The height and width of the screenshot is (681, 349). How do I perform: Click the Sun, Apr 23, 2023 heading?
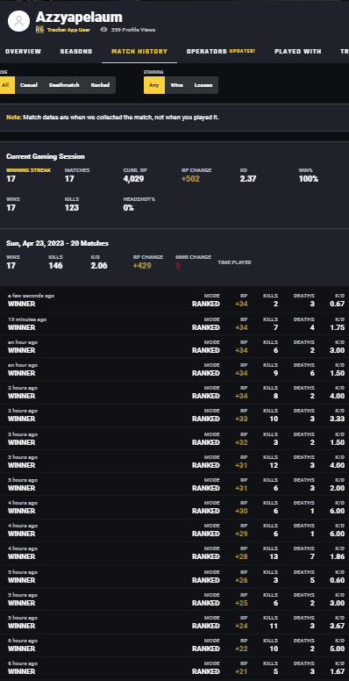(57, 243)
